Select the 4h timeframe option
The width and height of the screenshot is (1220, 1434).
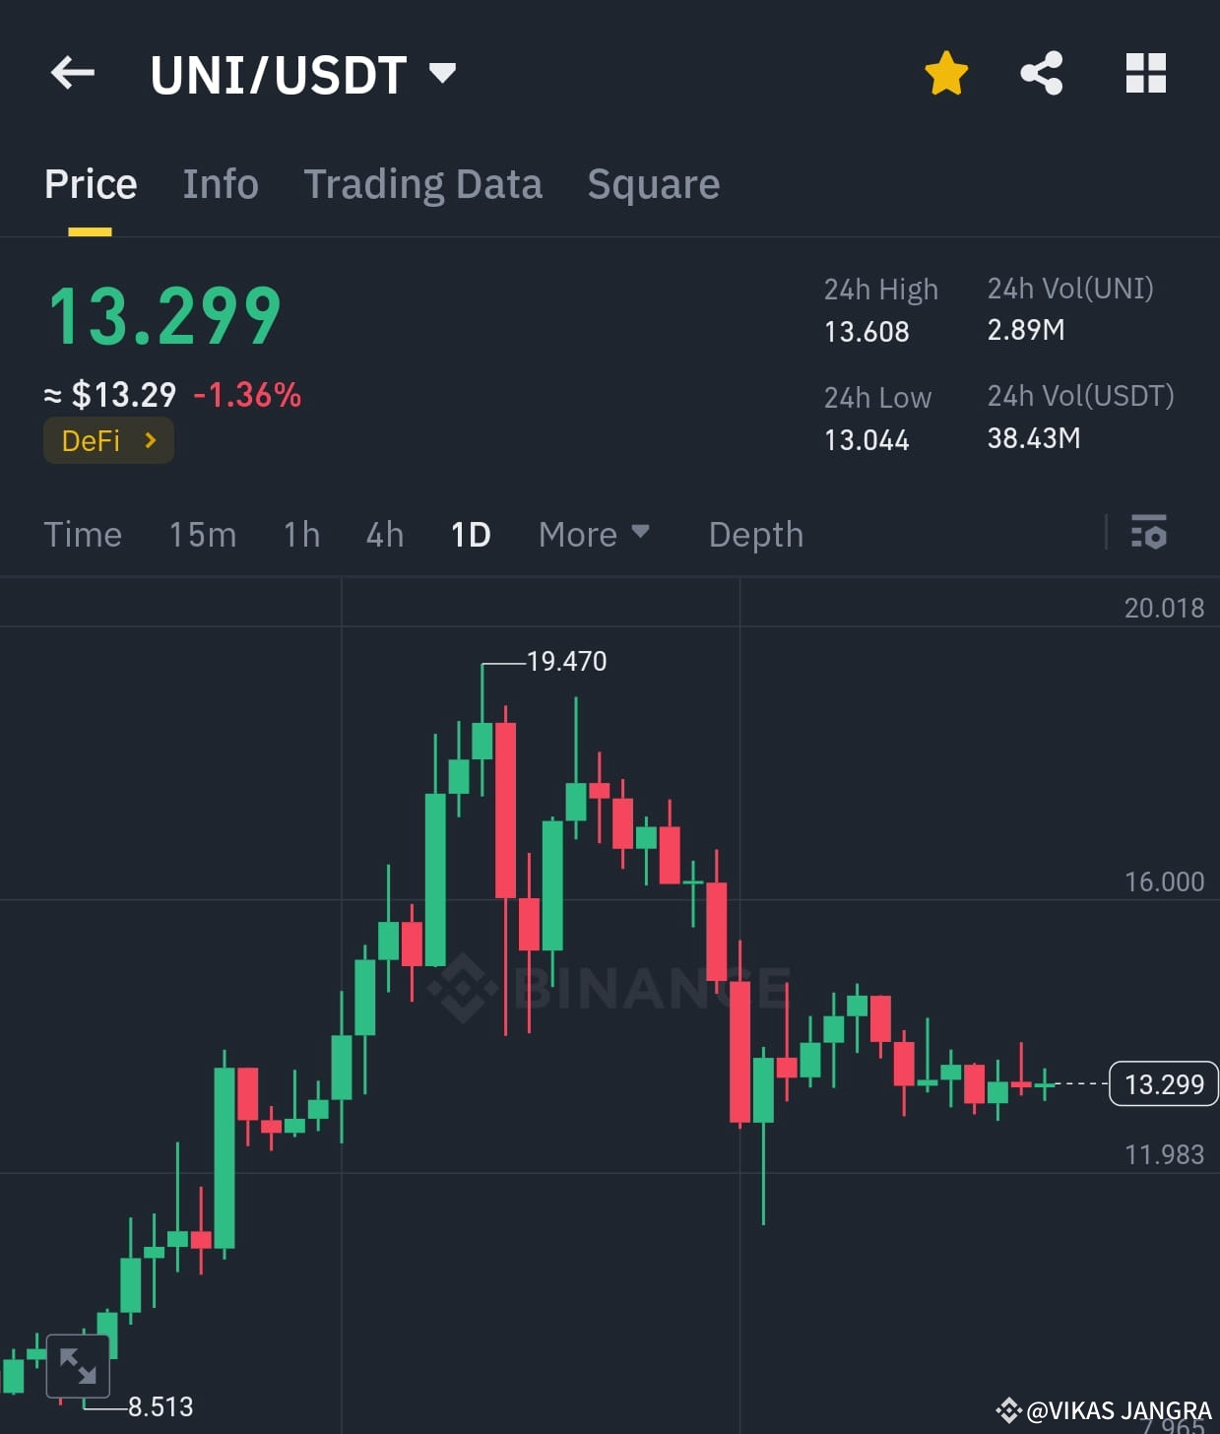click(x=384, y=534)
